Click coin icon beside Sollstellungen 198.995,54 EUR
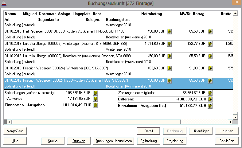The height and width of the screenshot is (148, 242). pyautogui.click(x=96, y=93)
